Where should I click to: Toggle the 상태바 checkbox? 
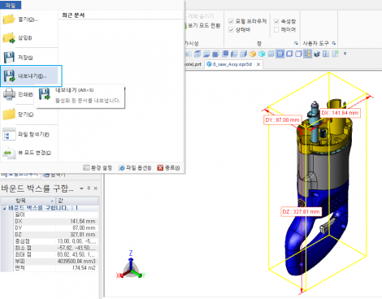231,29
